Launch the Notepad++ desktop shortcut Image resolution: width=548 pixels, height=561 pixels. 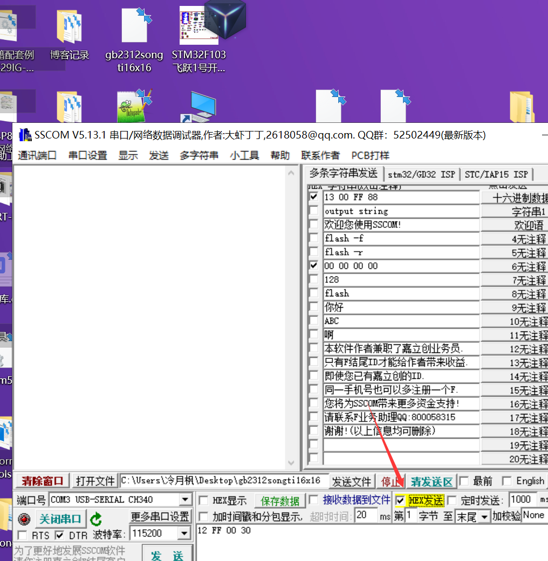pyautogui.click(x=134, y=106)
